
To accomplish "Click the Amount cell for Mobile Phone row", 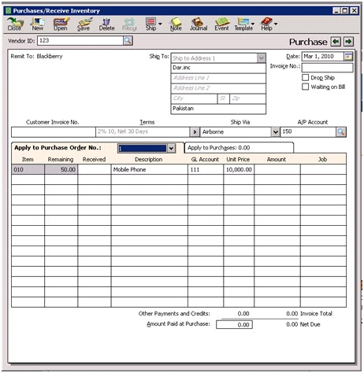I will tap(277, 169).
